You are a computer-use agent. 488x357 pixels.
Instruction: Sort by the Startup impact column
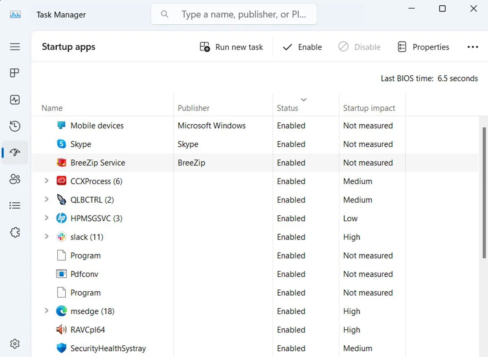pos(369,108)
